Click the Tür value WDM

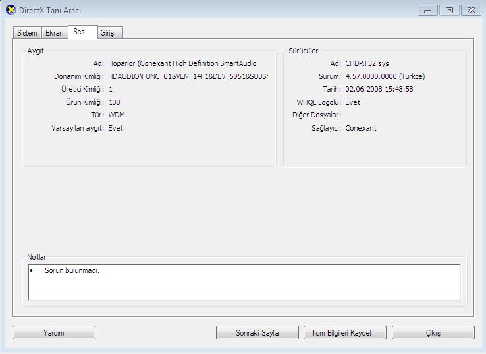(117, 115)
